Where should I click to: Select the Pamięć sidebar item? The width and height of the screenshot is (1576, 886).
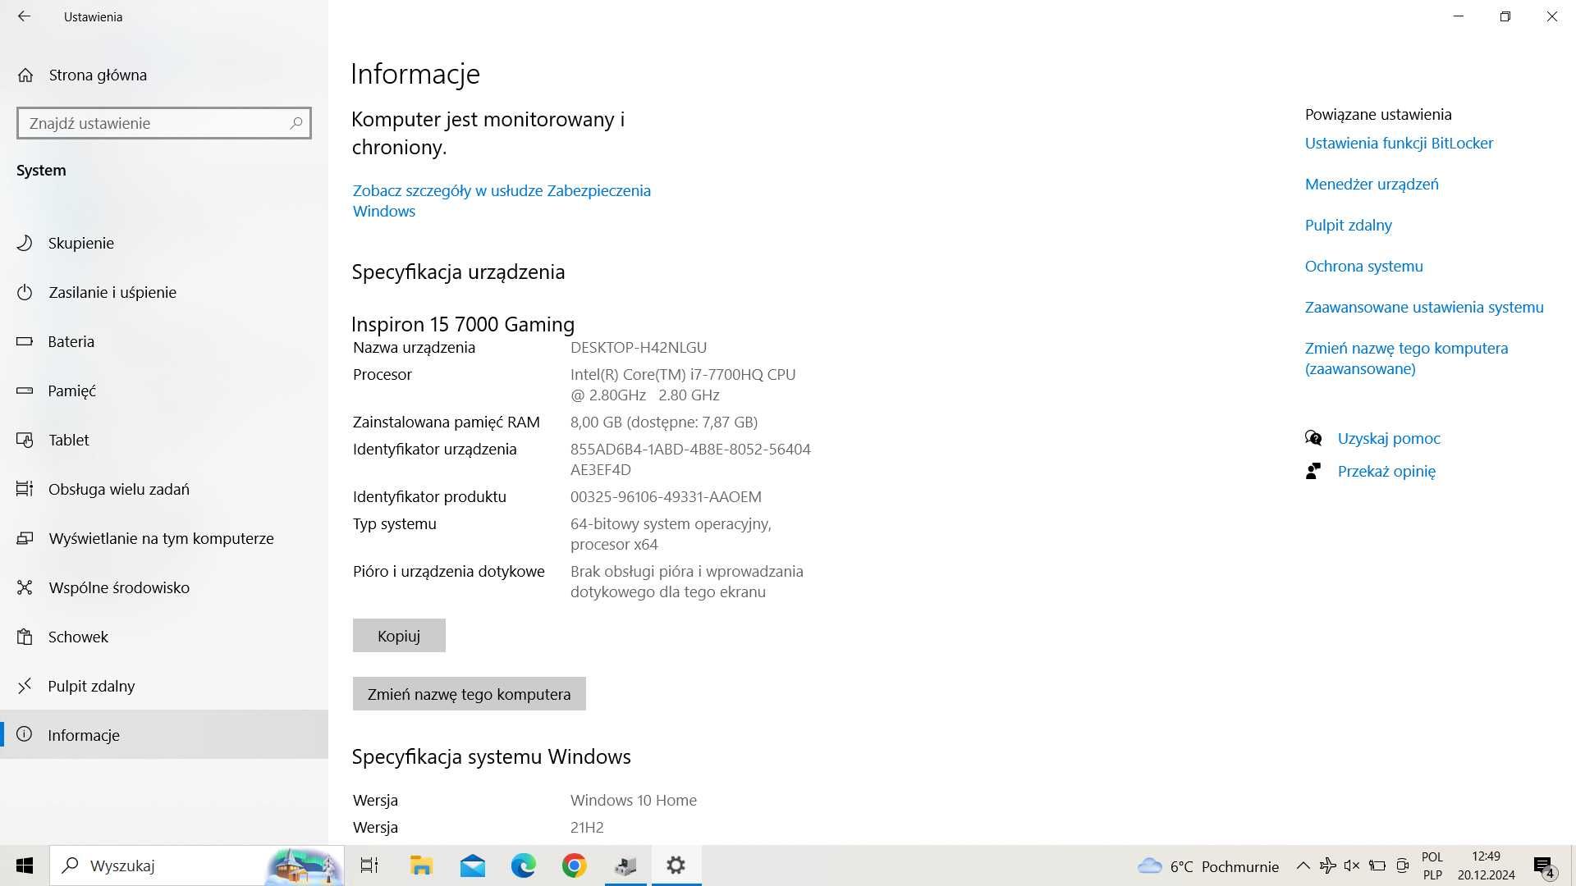point(164,390)
